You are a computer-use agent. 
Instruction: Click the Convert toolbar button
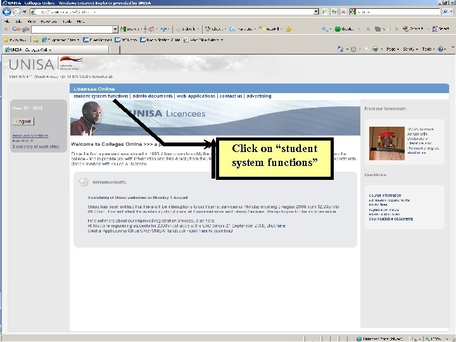tap(413, 28)
